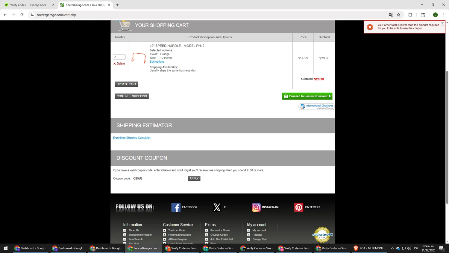Open the Item Search footer link
Viewport: 449px width, 253px height.
135,239
